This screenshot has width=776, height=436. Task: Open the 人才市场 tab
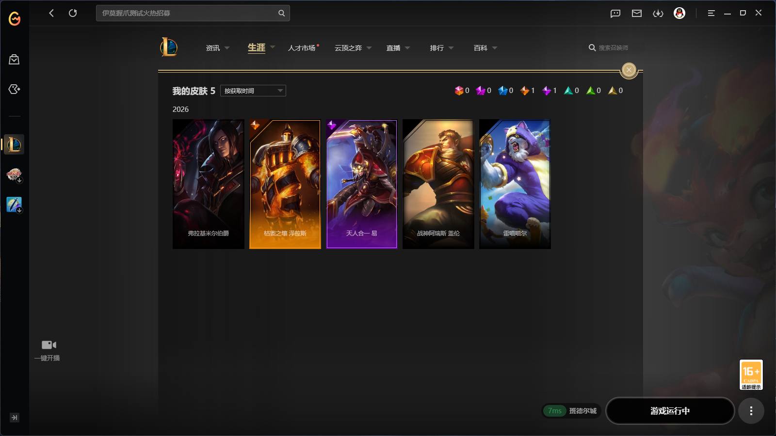(x=302, y=48)
